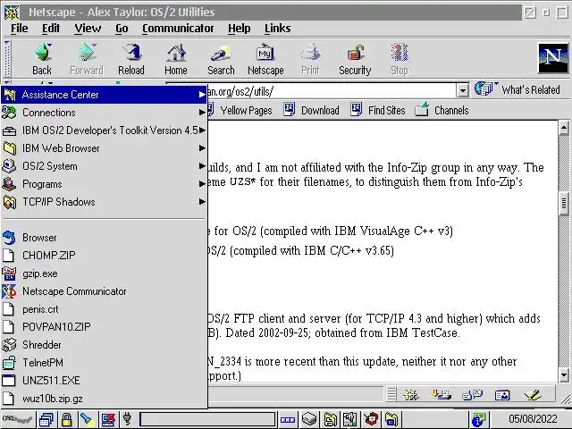
Task: Open UNZ511.EXE from the menu
Action: (x=104, y=381)
